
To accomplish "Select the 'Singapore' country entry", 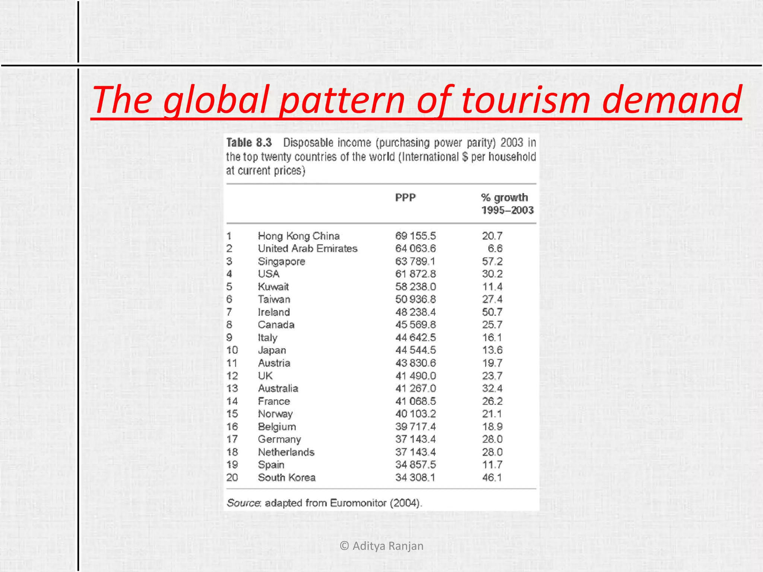I will pos(282,261).
